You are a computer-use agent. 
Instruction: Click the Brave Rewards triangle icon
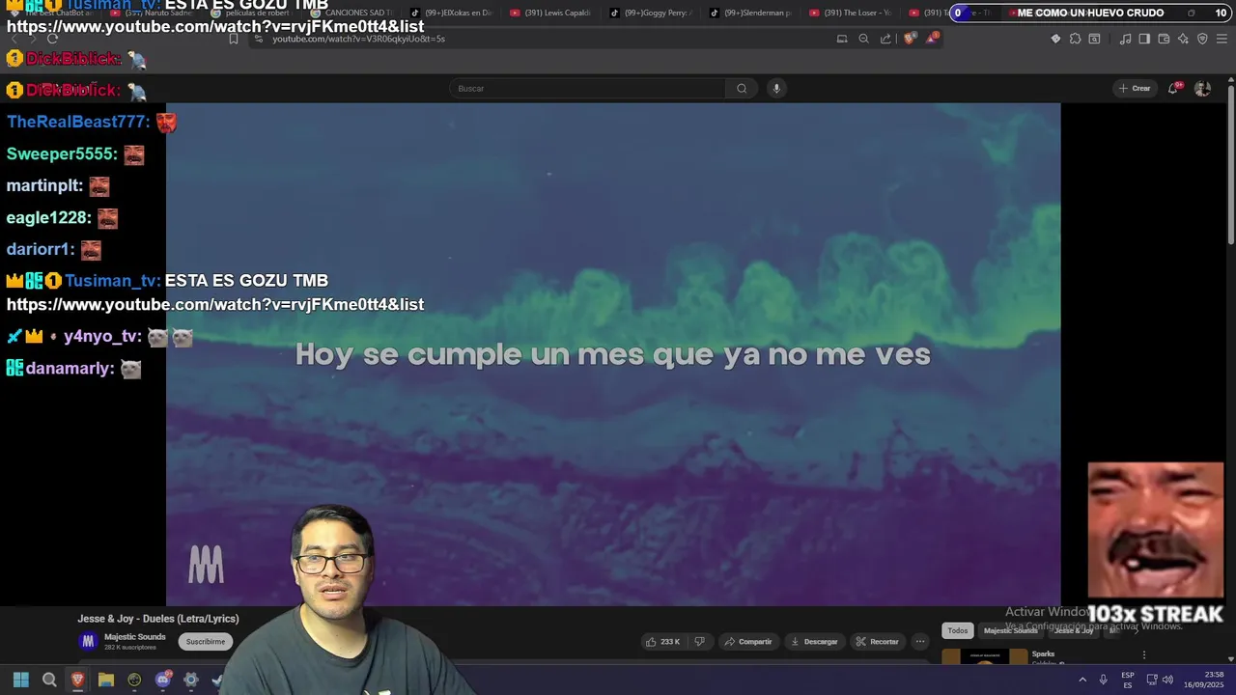pos(932,39)
